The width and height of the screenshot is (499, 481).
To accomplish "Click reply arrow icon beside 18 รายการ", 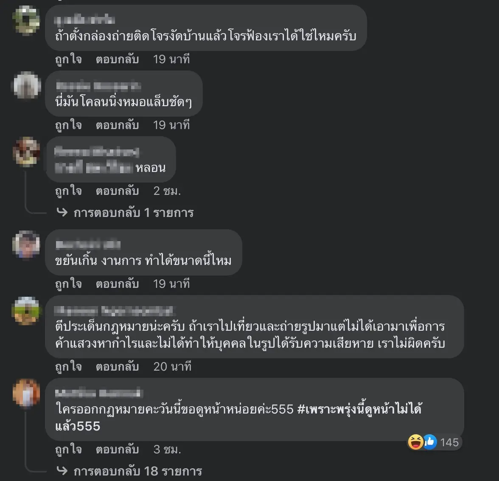I will (62, 470).
